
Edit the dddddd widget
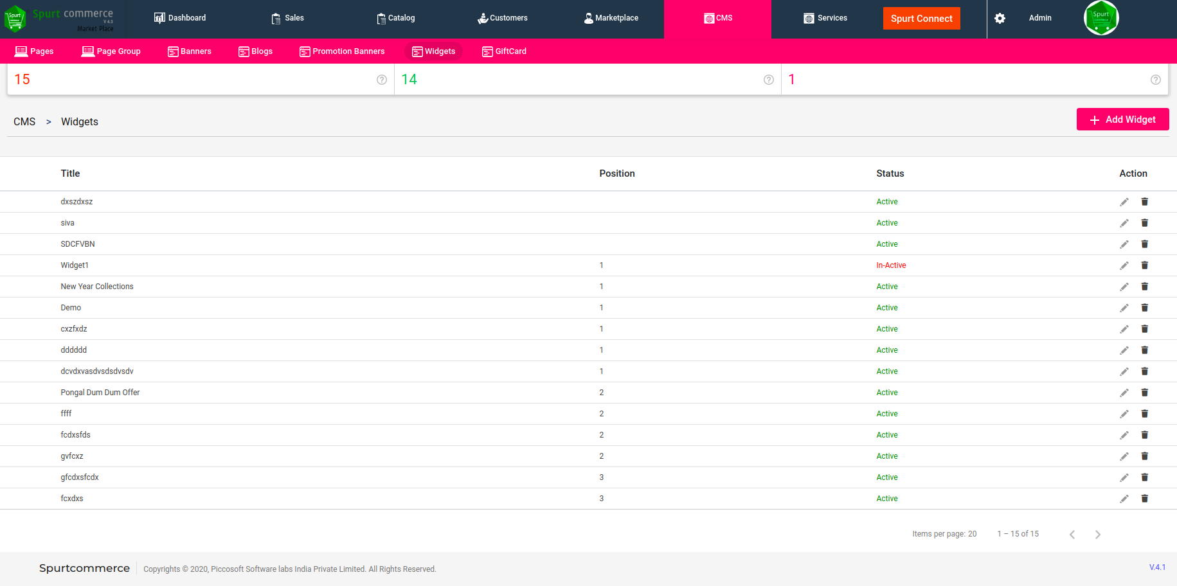(1124, 350)
